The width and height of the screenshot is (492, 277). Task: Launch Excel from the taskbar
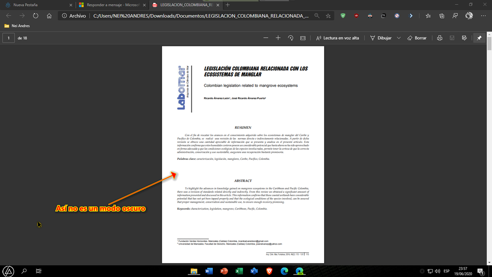click(x=239, y=271)
